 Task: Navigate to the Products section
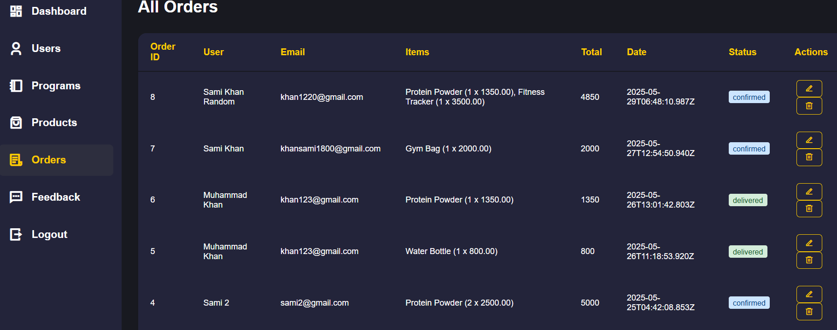pyautogui.click(x=54, y=122)
